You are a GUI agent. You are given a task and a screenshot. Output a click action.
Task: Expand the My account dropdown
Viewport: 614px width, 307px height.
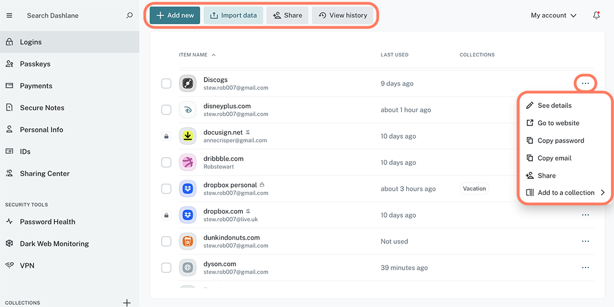point(553,15)
